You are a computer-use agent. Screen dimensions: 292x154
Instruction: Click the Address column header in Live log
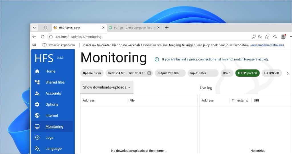[x=208, y=100]
